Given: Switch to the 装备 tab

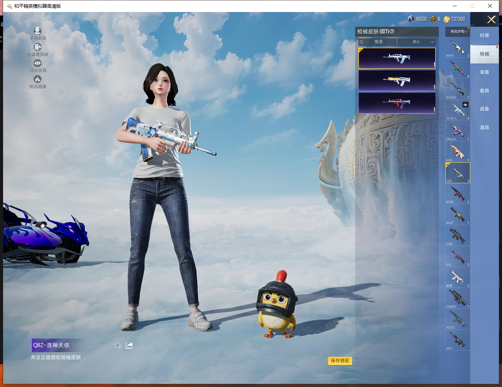Looking at the screenshot, I should [x=485, y=72].
